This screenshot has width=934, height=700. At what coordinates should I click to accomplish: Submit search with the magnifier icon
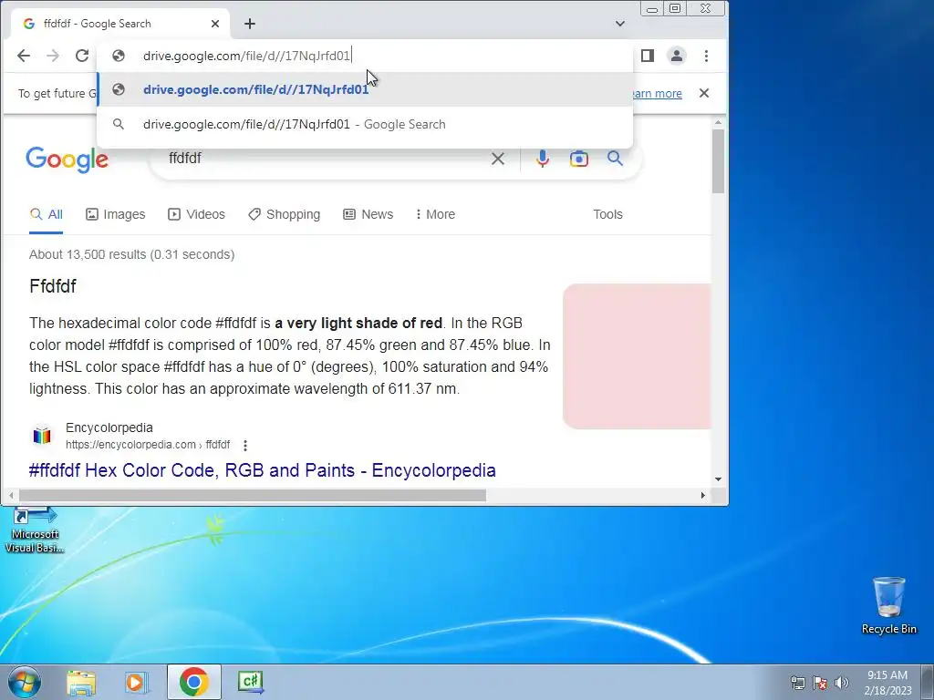615,159
